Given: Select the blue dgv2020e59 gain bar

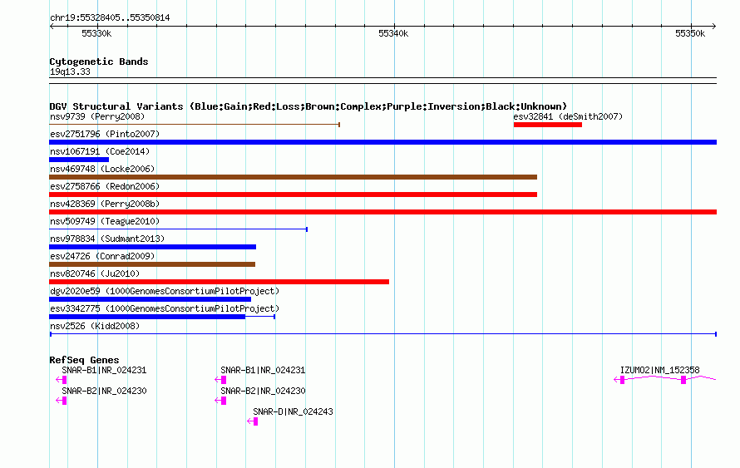Looking at the screenshot, I should [x=150, y=299].
